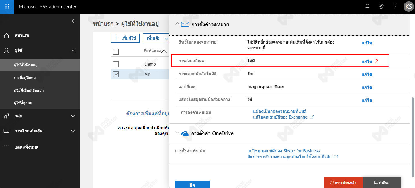
Task: Expand the การเรียกเก็บเงิน section chevron
Action: click(73, 131)
